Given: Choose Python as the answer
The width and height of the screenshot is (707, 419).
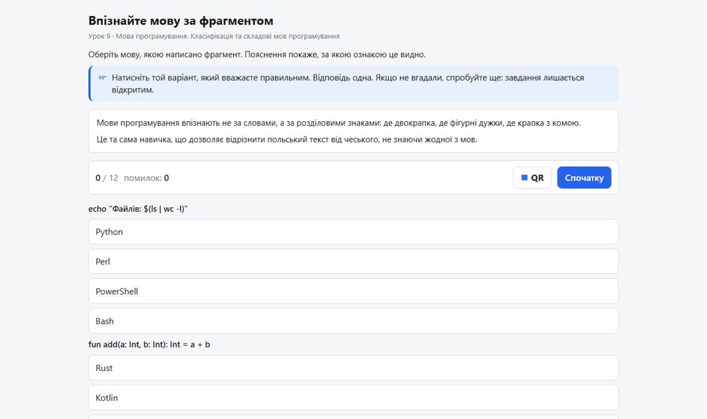Looking at the screenshot, I should 353,232.
